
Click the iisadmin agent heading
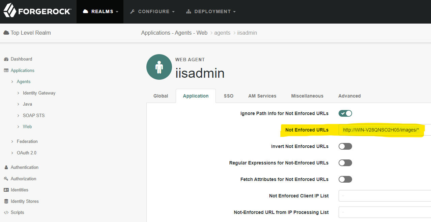click(x=200, y=73)
